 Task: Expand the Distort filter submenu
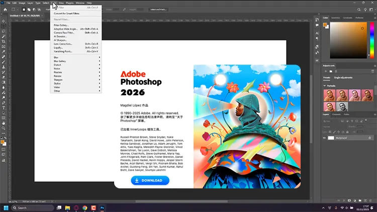tap(76, 65)
